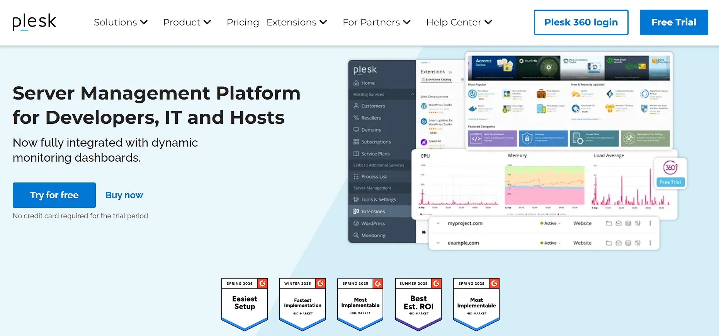Screen dimensions: 719x336
Task: Click the WordPress icon in the panel sidebar
Action: pyautogui.click(x=356, y=223)
